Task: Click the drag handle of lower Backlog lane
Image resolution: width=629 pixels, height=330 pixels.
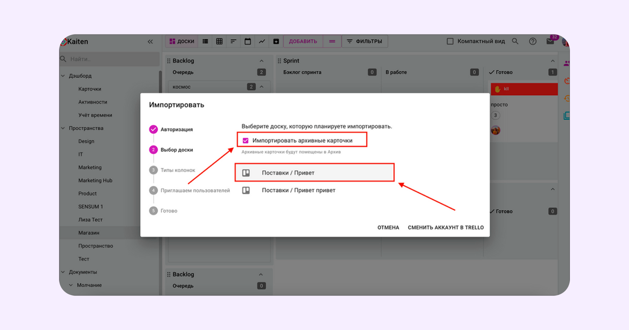Action: pyautogui.click(x=169, y=274)
